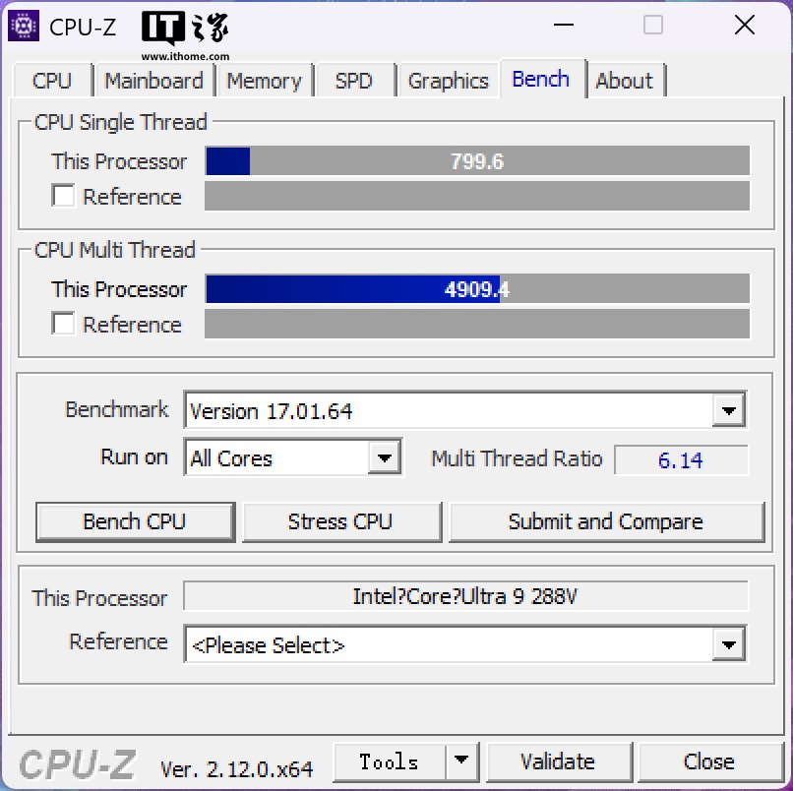The height and width of the screenshot is (791, 793).
Task: Expand the Tools dropdown arrow
Action: (459, 761)
